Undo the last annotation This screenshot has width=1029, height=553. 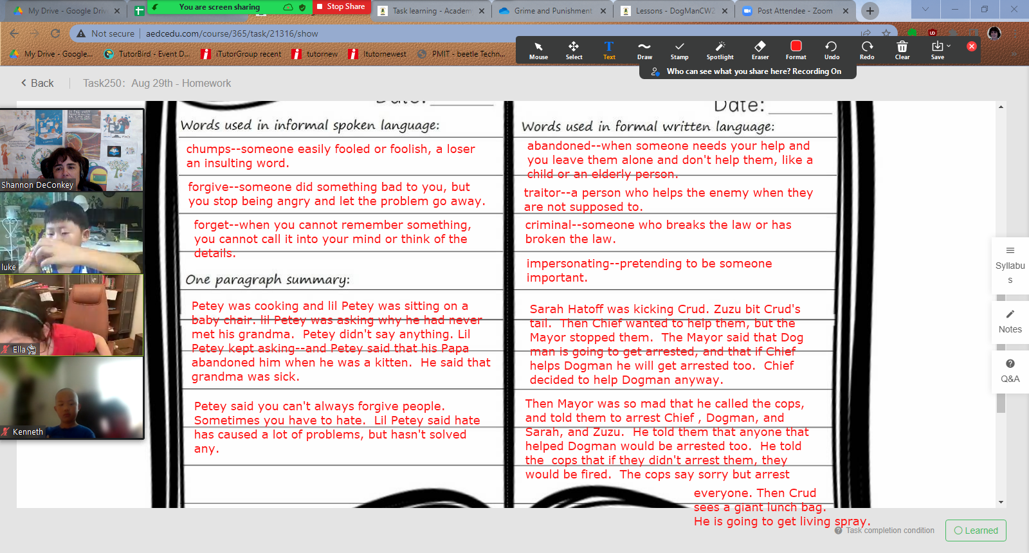coord(832,50)
